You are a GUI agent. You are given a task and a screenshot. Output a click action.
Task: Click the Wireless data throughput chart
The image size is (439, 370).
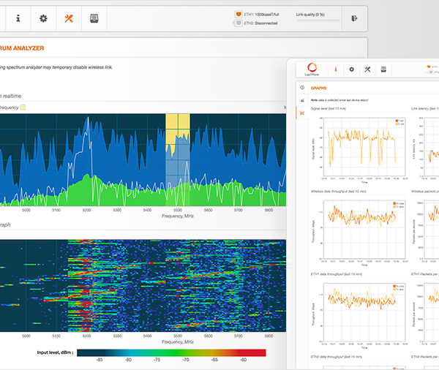tap(364, 230)
